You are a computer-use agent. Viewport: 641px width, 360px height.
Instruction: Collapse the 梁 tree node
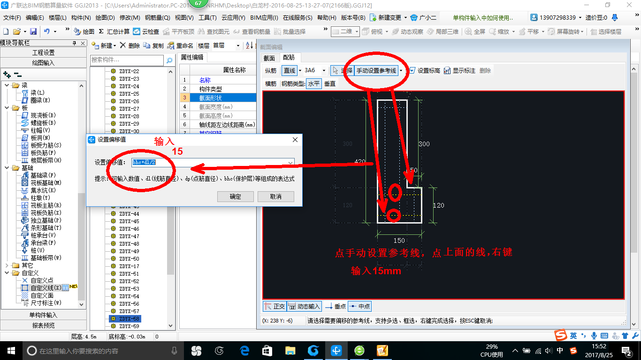tap(7, 85)
